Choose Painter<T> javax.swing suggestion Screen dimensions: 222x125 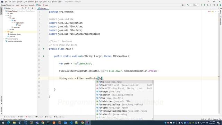pyautogui.click(x=125, y=114)
